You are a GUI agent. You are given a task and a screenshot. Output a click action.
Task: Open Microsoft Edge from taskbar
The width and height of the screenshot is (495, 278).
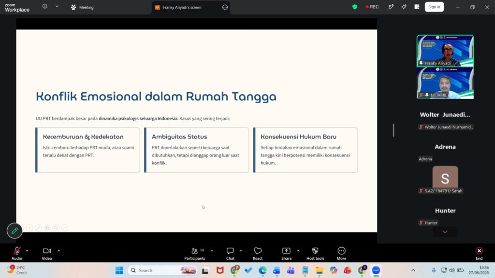point(262,270)
